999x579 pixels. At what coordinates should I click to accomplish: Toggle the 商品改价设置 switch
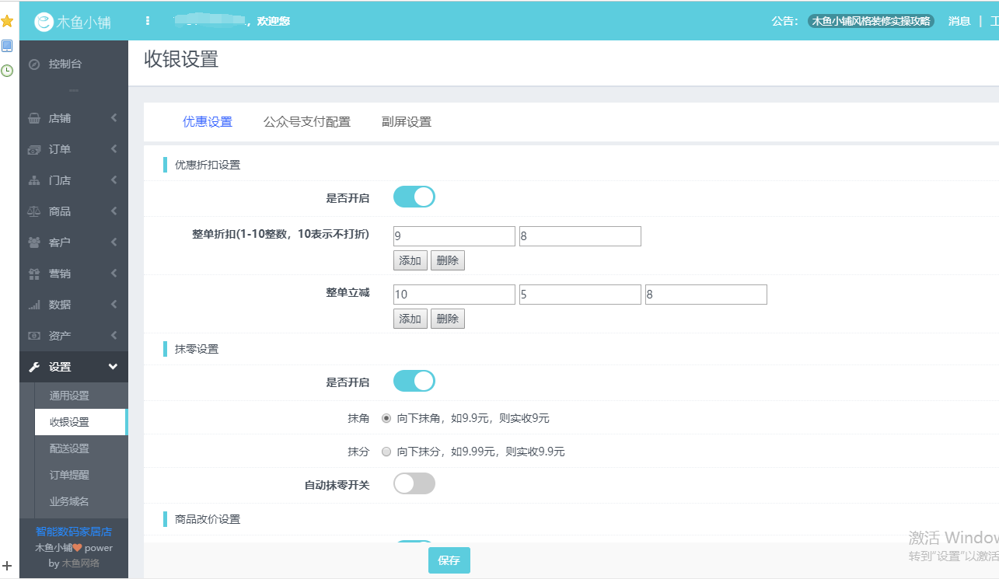pyautogui.click(x=414, y=543)
